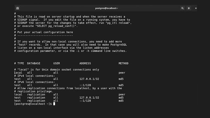Click "replication" in the local replication row
The image size is (210, 118).
[x=36, y=94]
